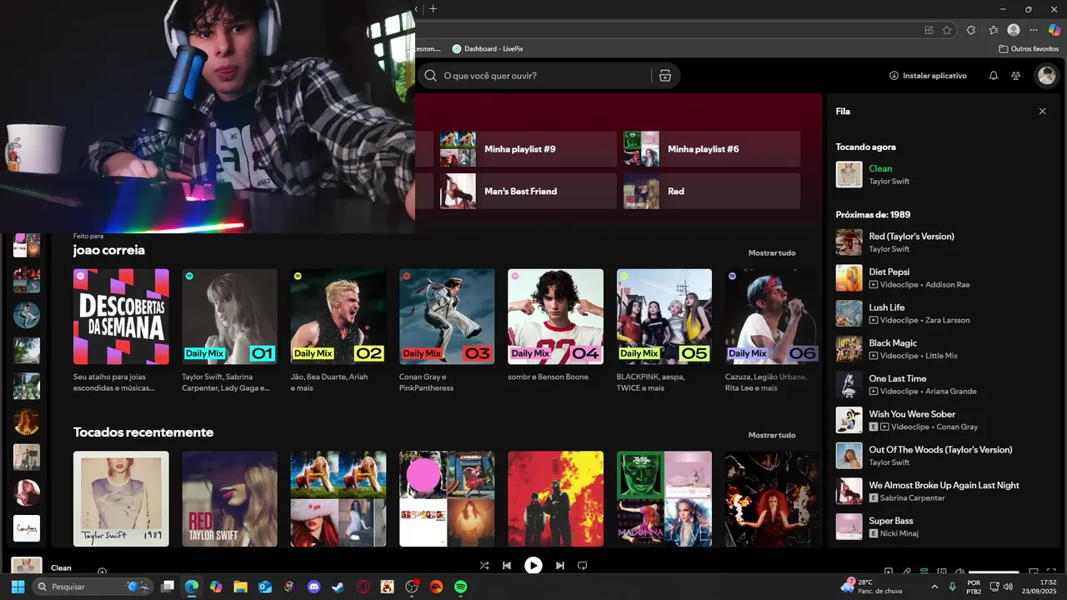This screenshot has height=600, width=1067.
Task: Show hidden system tray icons chevron
Action: tap(934, 587)
